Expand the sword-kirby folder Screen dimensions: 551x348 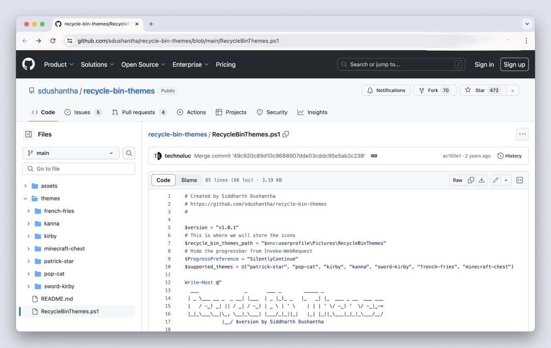coord(28,287)
